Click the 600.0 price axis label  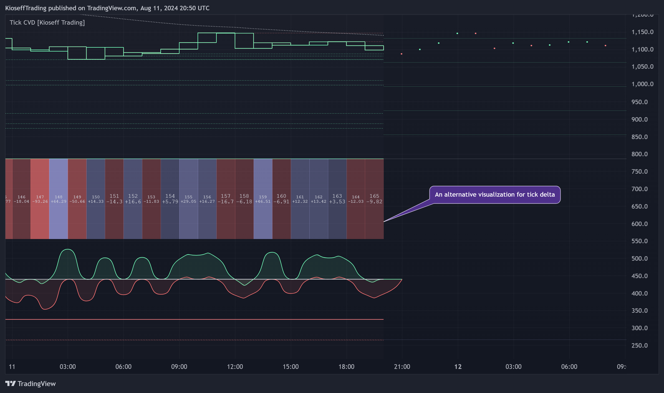click(640, 224)
